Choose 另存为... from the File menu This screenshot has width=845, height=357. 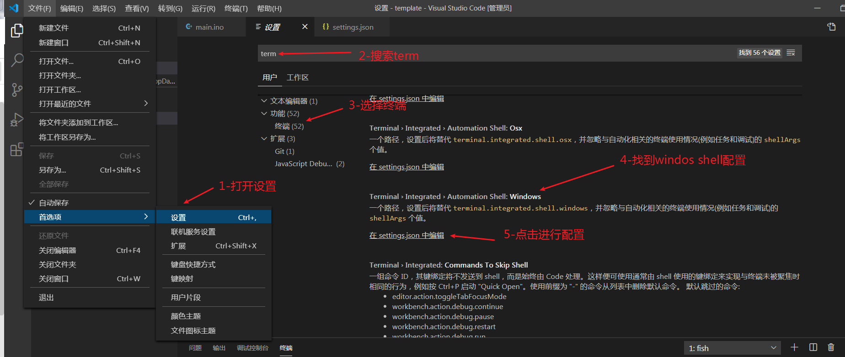90,170
